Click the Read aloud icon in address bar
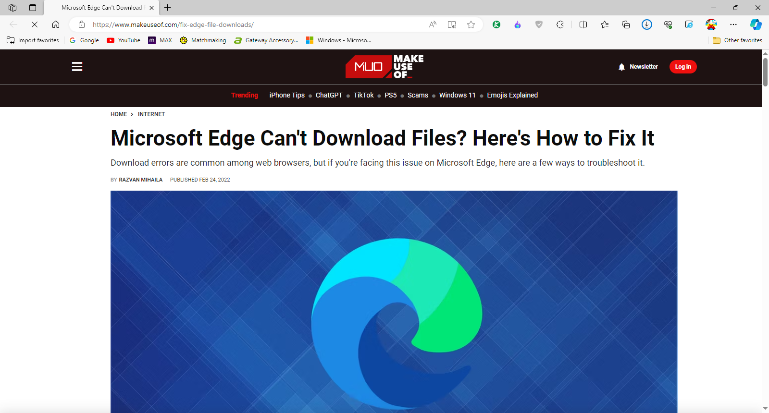The width and height of the screenshot is (769, 413). [x=433, y=24]
